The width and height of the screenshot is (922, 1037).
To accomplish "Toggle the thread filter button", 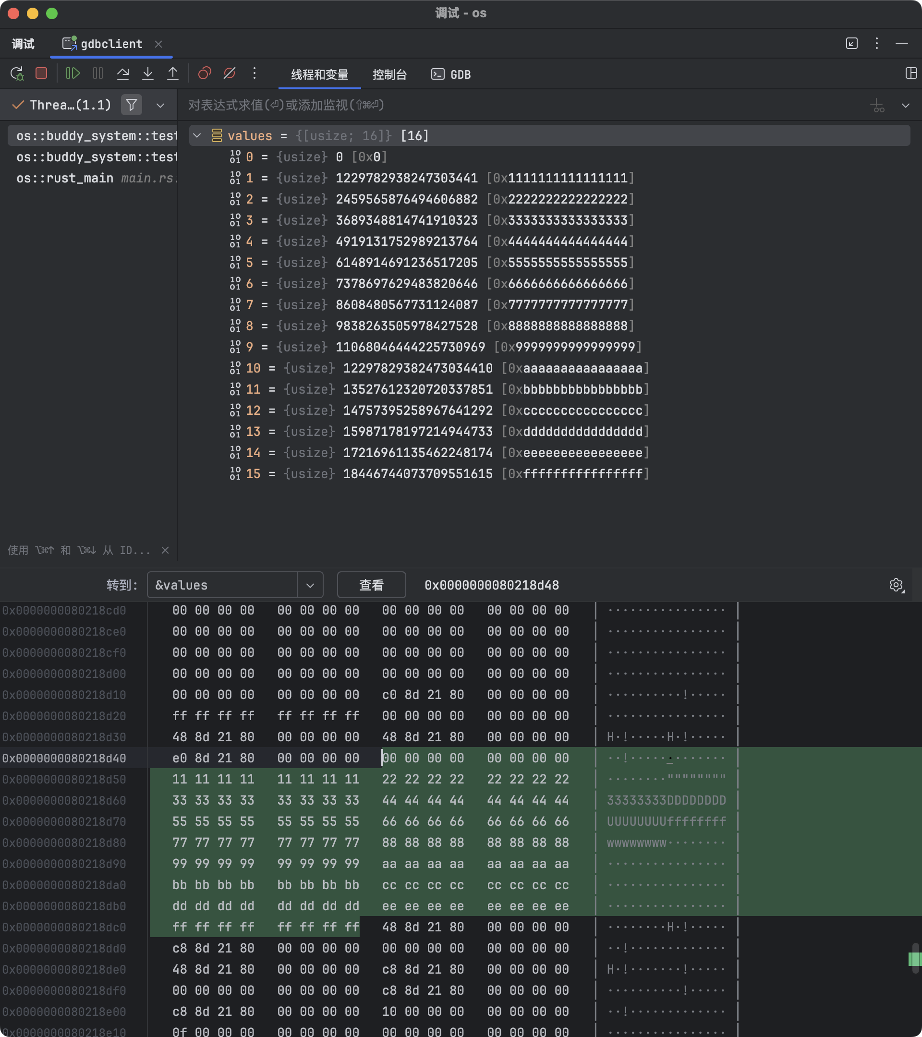I will [132, 105].
